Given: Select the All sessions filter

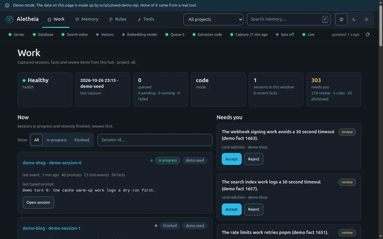Looking at the screenshot, I should click(x=37, y=140).
